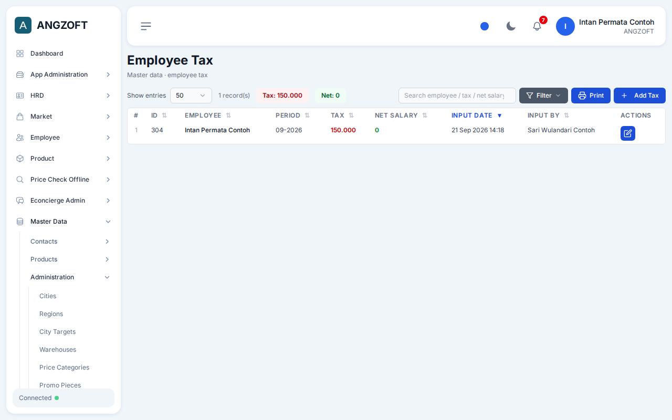This screenshot has width=672, height=420.
Task: Toggle the sidebar hamburger menu
Action: [x=146, y=26]
